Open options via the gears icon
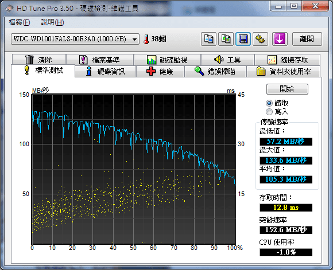 tap(260, 39)
